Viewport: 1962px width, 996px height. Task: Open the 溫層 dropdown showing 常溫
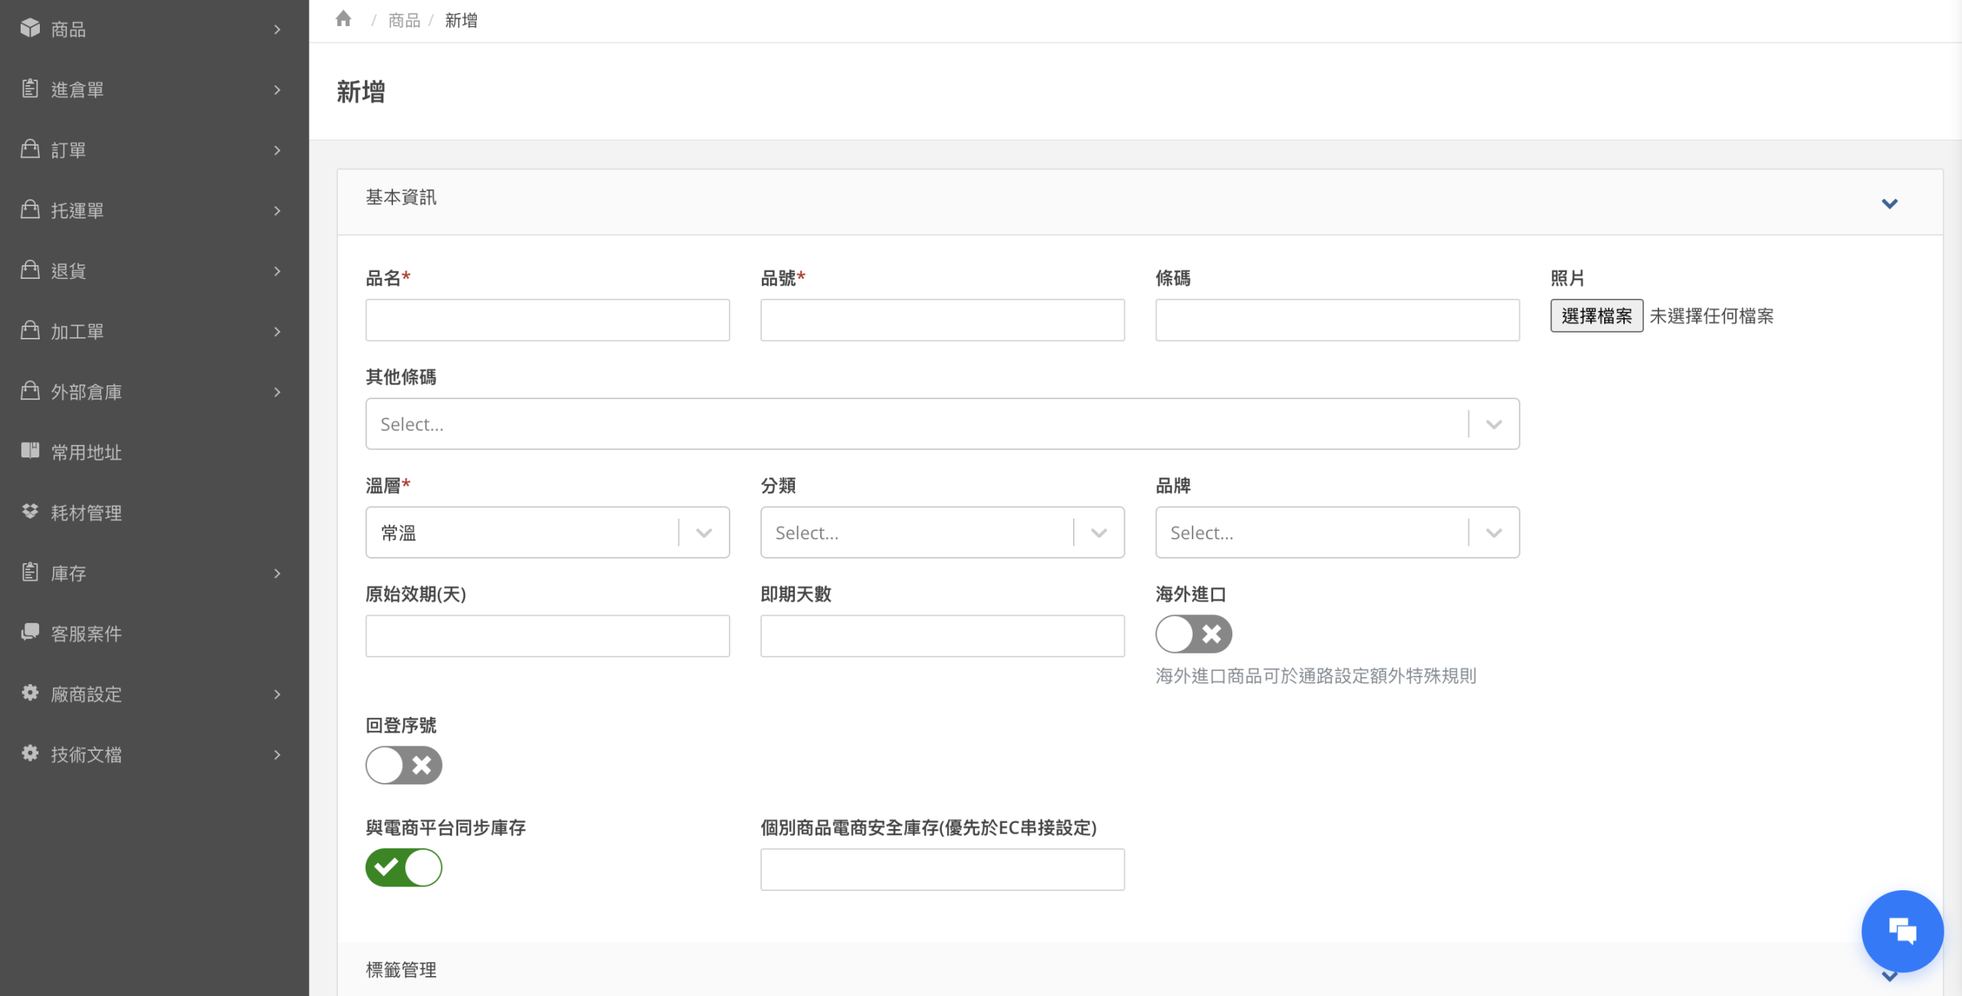[547, 532]
